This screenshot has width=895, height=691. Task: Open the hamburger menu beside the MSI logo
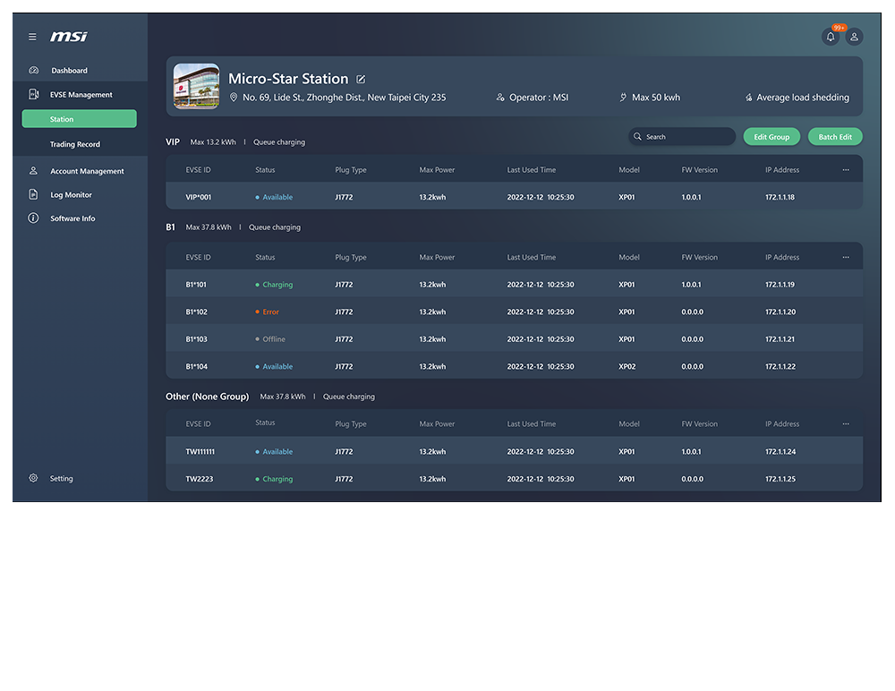coord(32,37)
